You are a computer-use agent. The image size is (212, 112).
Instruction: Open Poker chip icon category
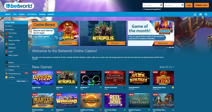6,52
